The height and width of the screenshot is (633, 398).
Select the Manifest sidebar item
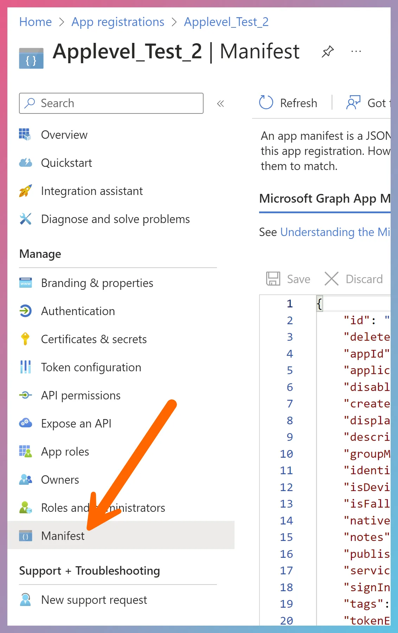tap(121, 535)
